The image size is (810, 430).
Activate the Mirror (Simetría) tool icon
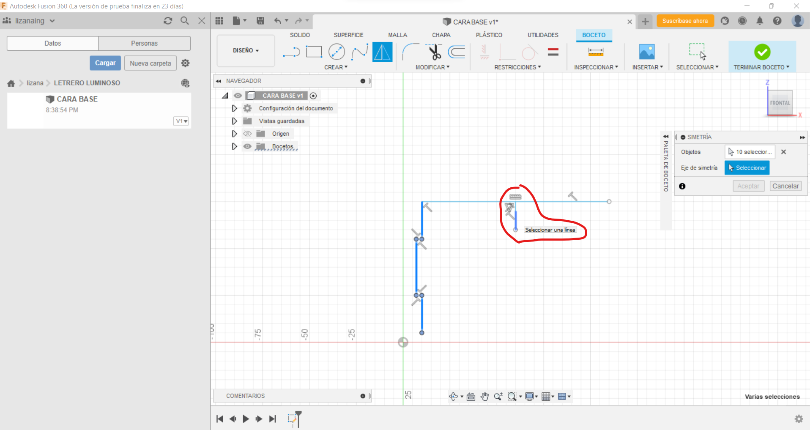coord(382,52)
